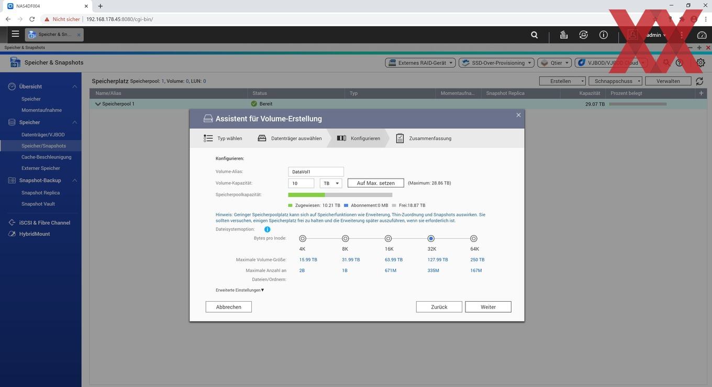Collapse the Snapshot-Backup sidebar section
This screenshot has width=712, height=387.
point(74,180)
